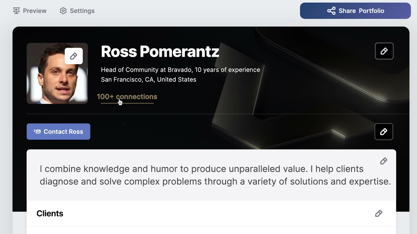The image size is (417, 234).
Task: Edit the contact button section
Action: [x=384, y=132]
